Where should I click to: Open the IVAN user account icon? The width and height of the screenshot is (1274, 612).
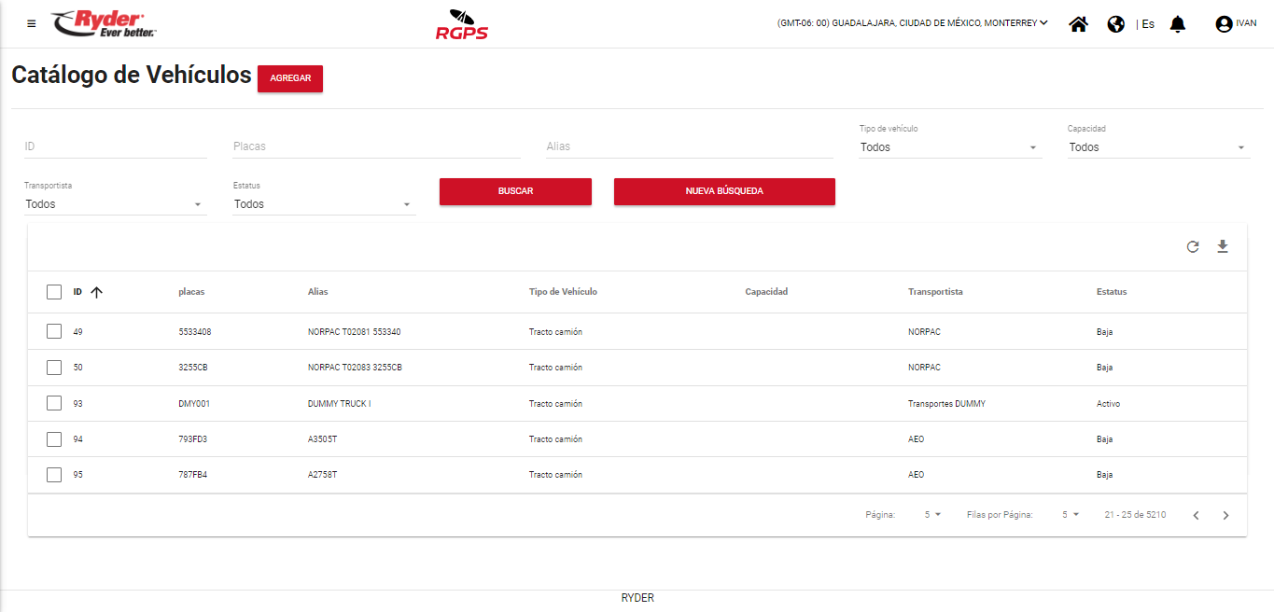pyautogui.click(x=1224, y=24)
